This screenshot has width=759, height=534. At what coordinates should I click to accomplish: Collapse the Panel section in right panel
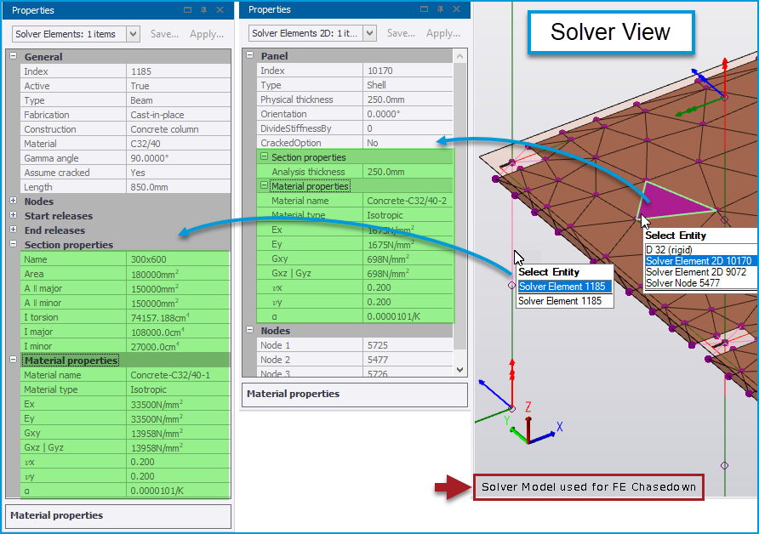coord(250,55)
